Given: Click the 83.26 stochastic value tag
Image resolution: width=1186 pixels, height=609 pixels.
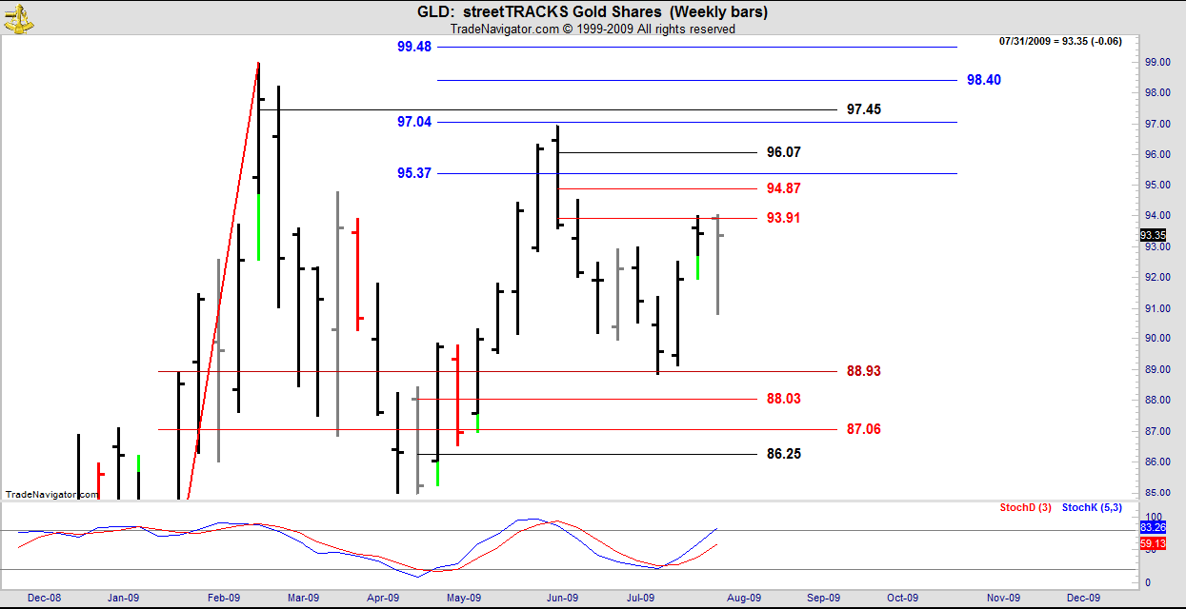Looking at the screenshot, I should tap(1152, 527).
